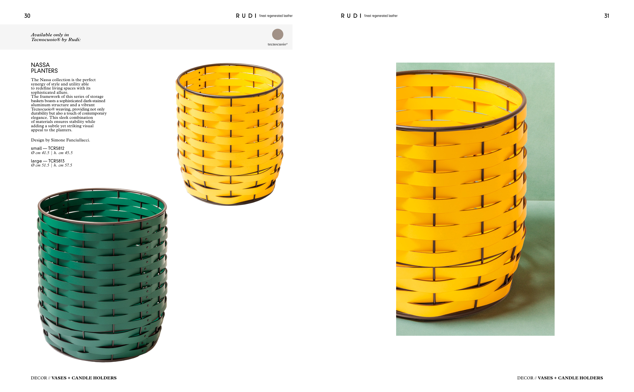
Task: Click the right page VASES + CANDLE HOLDERS footer
Action: point(570,378)
